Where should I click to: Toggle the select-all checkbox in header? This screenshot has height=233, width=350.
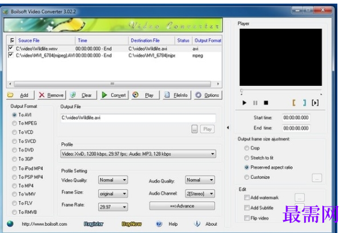(x=12, y=40)
